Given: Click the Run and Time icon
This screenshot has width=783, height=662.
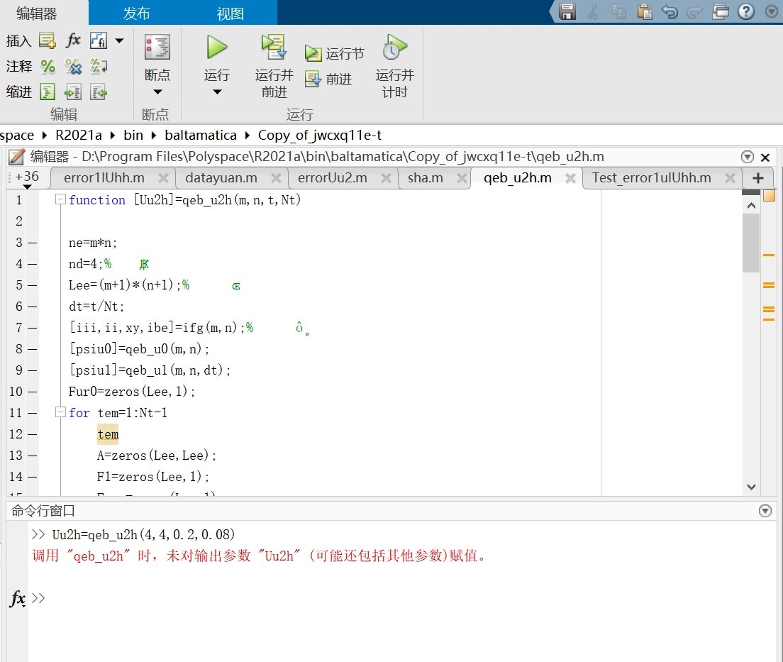Looking at the screenshot, I should coord(394,48).
